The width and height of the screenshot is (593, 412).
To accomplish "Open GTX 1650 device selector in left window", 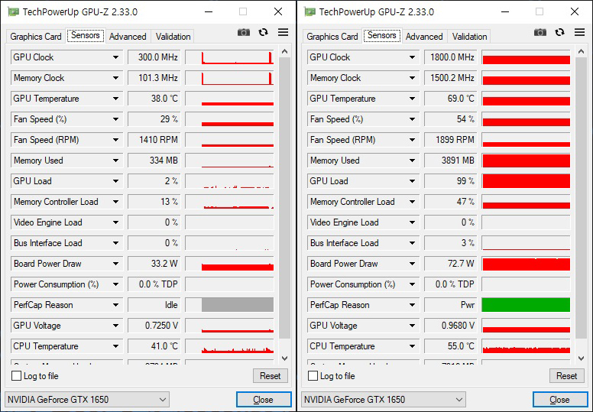I will 87,400.
